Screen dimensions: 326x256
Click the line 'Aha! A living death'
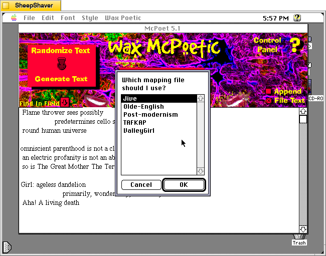coord(51,202)
